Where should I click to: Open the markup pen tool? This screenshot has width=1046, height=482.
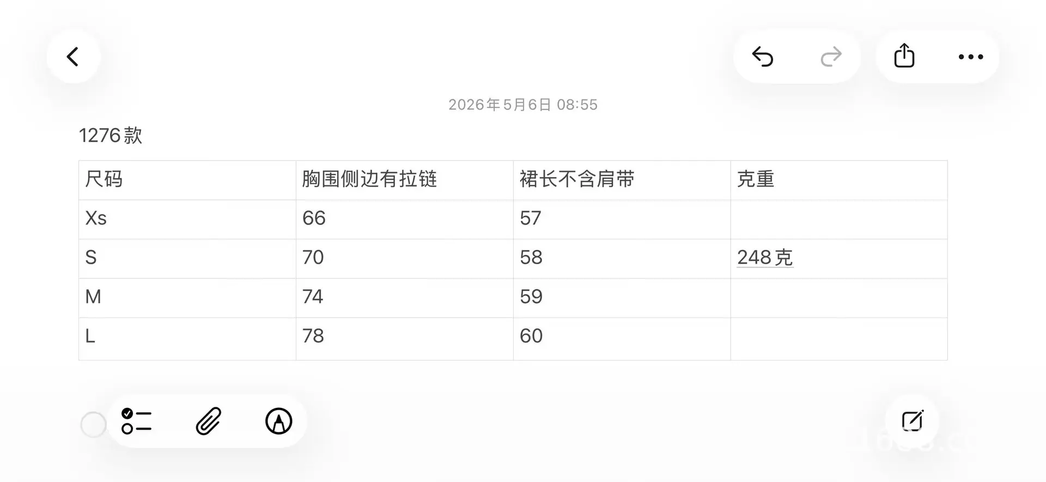coord(279,421)
